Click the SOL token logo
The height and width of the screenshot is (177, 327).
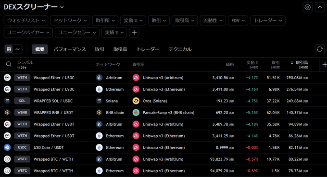pyautogui.click(x=7, y=101)
